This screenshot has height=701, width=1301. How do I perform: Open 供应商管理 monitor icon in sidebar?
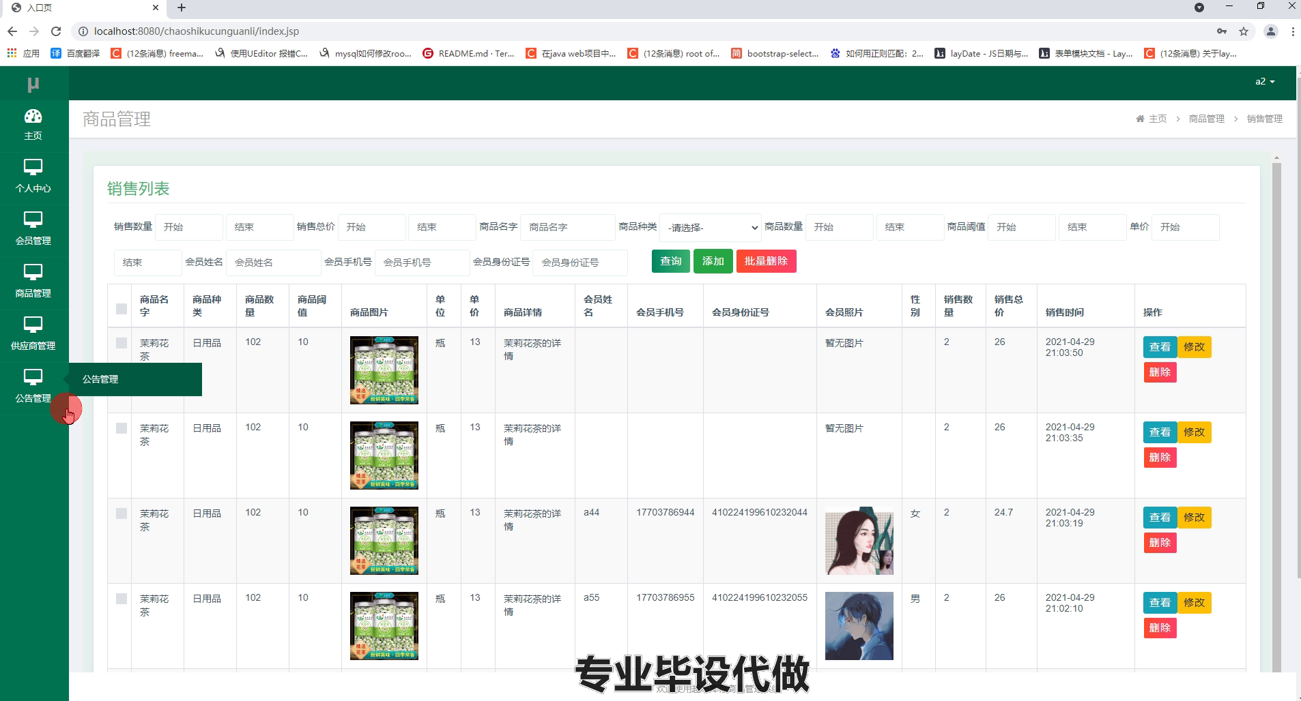click(x=33, y=325)
